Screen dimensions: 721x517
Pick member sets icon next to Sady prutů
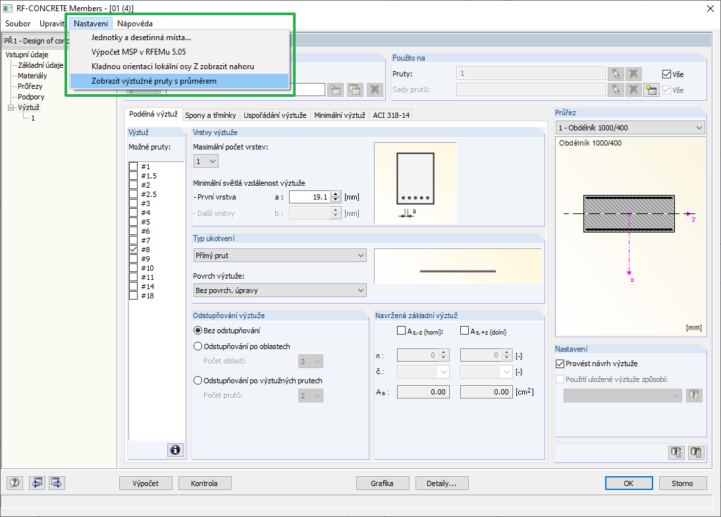click(616, 90)
